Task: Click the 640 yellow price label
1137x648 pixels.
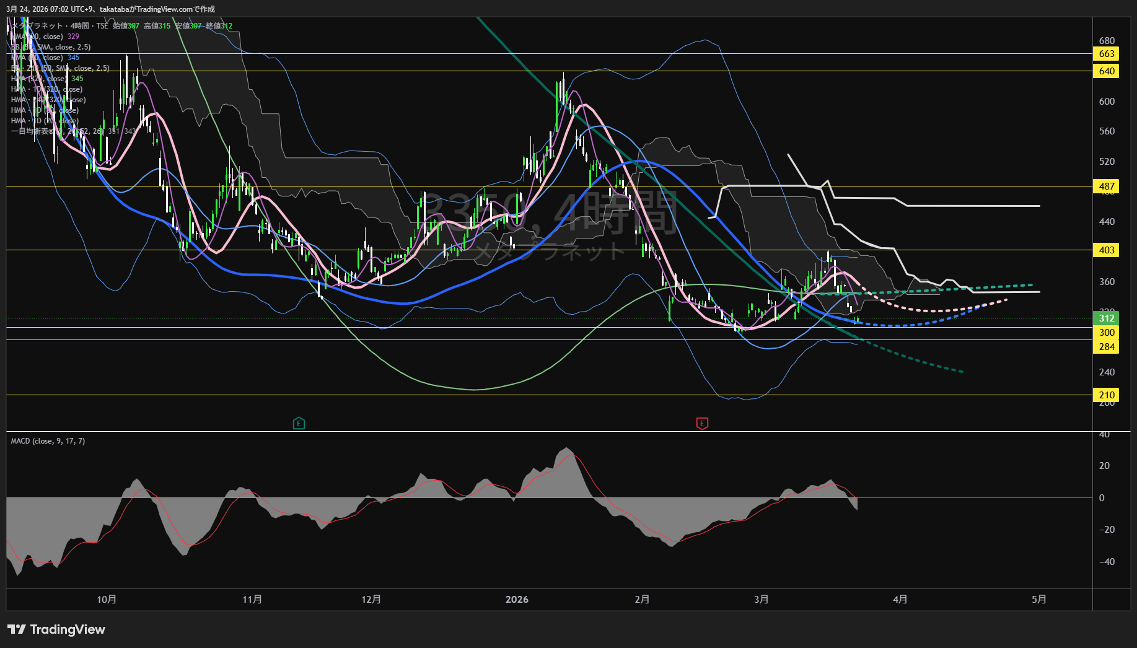Action: pyautogui.click(x=1106, y=71)
